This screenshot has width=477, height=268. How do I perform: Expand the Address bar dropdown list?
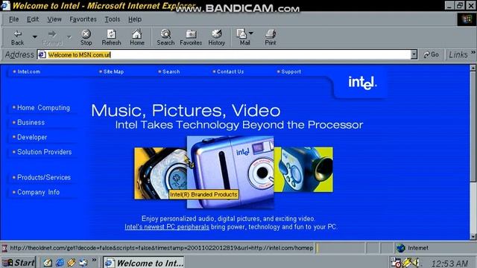414,54
